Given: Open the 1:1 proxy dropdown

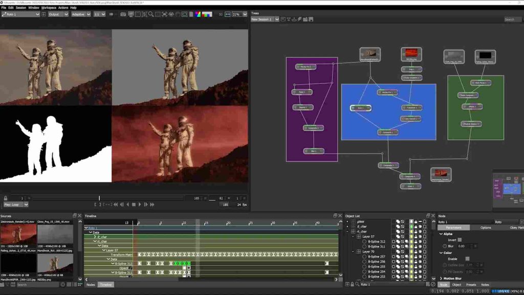Looking at the screenshot, I should tap(99, 14).
